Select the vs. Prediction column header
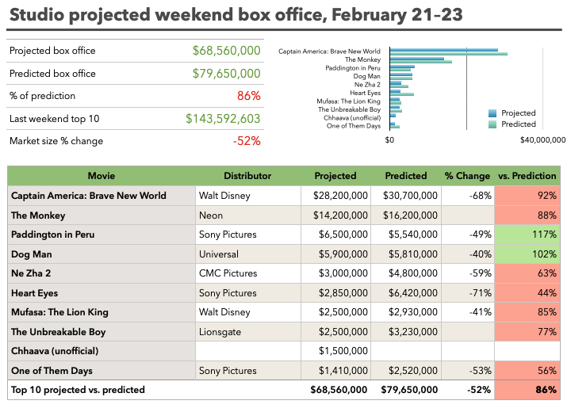 point(527,176)
